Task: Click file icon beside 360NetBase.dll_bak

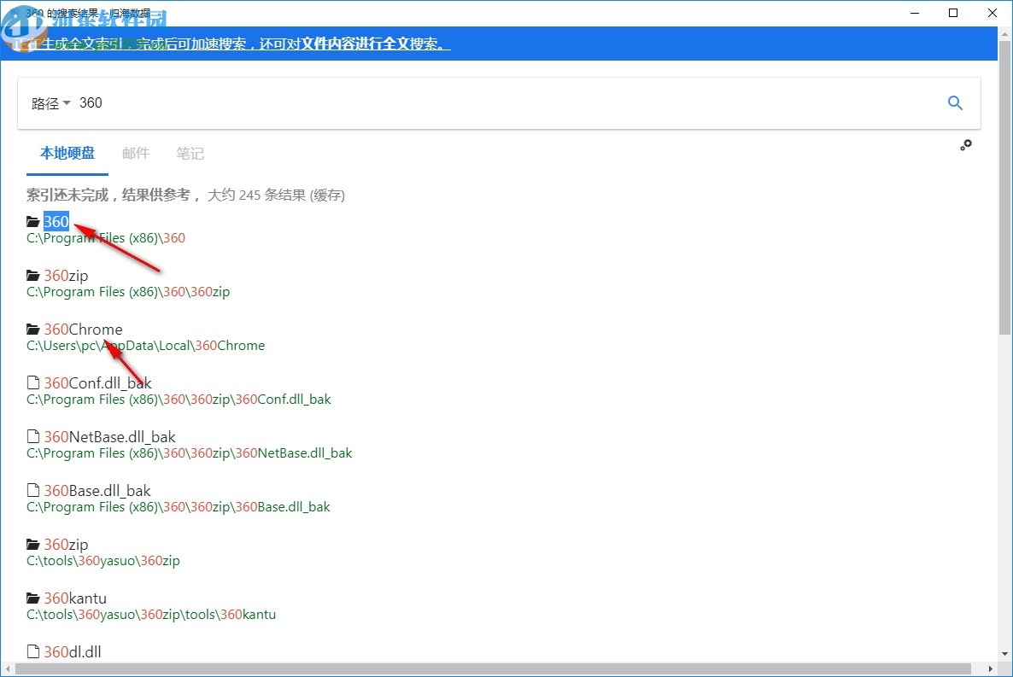Action: coord(33,437)
